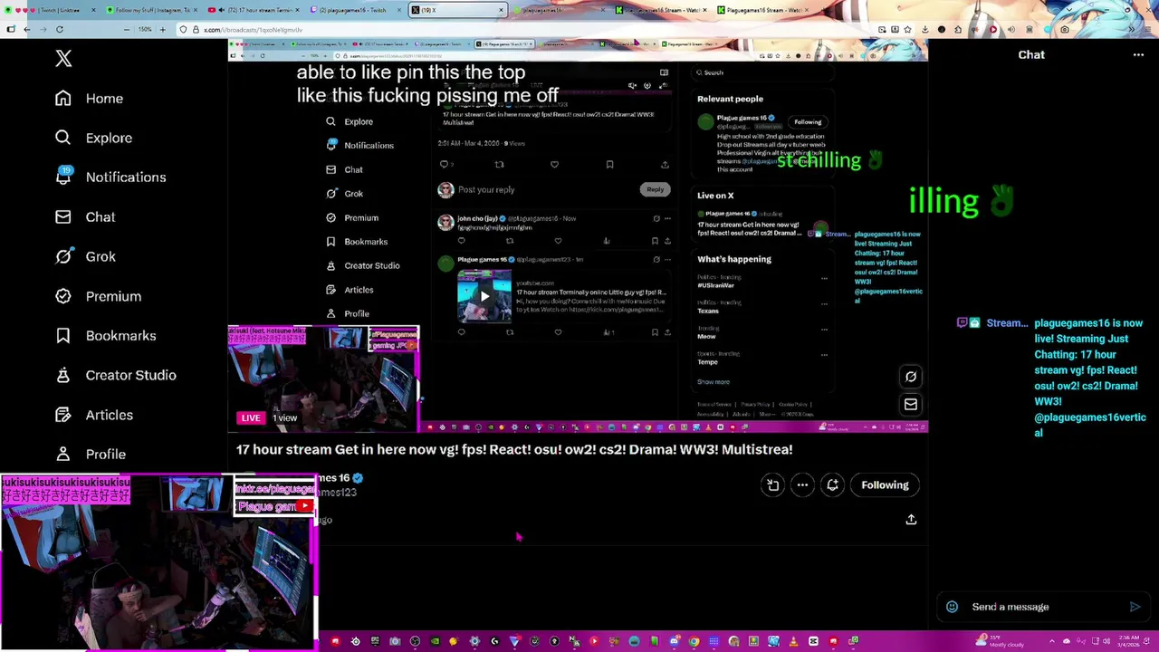Open Premium in X sidebar
This screenshot has height=652, width=1159.
pos(98,296)
